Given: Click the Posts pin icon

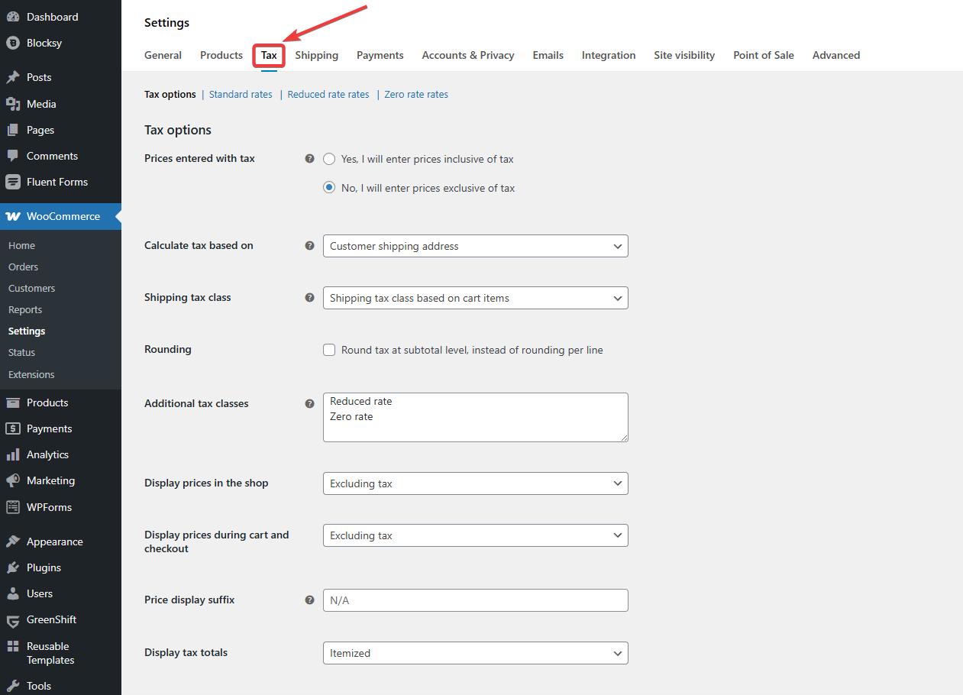Looking at the screenshot, I should 13,77.
